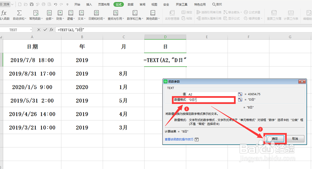Switch to the 开发工具 tab

point(182,4)
